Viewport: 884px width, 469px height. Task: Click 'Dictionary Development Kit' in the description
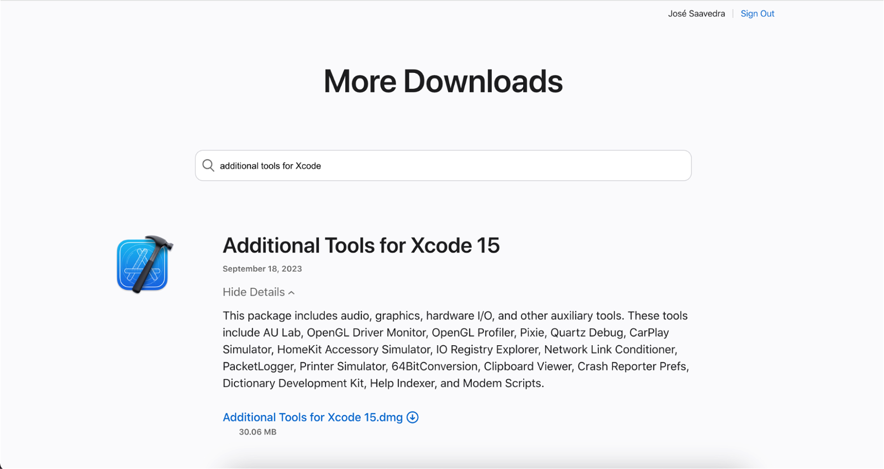pos(293,383)
